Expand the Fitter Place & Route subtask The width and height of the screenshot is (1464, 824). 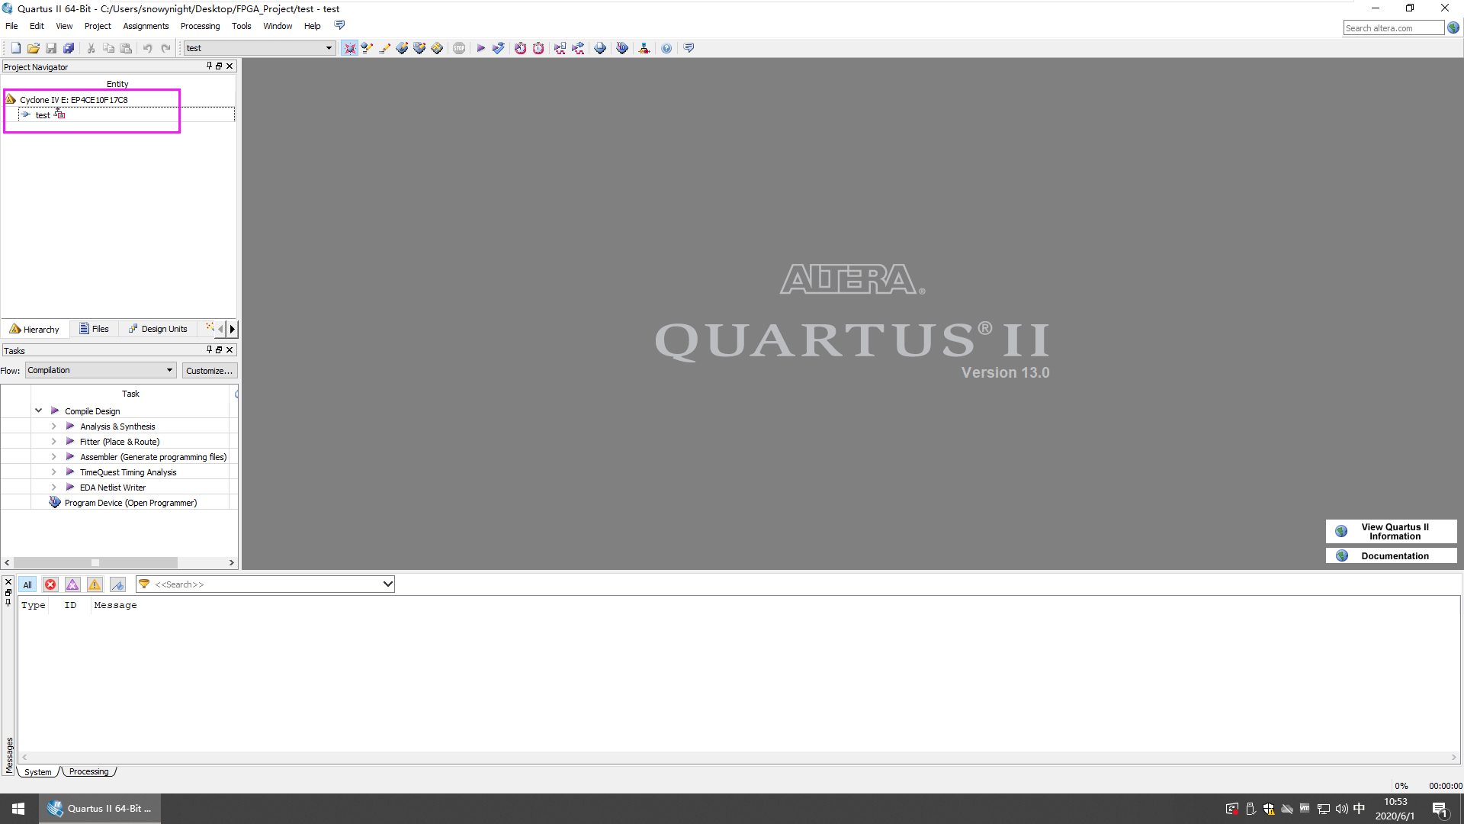[53, 441]
